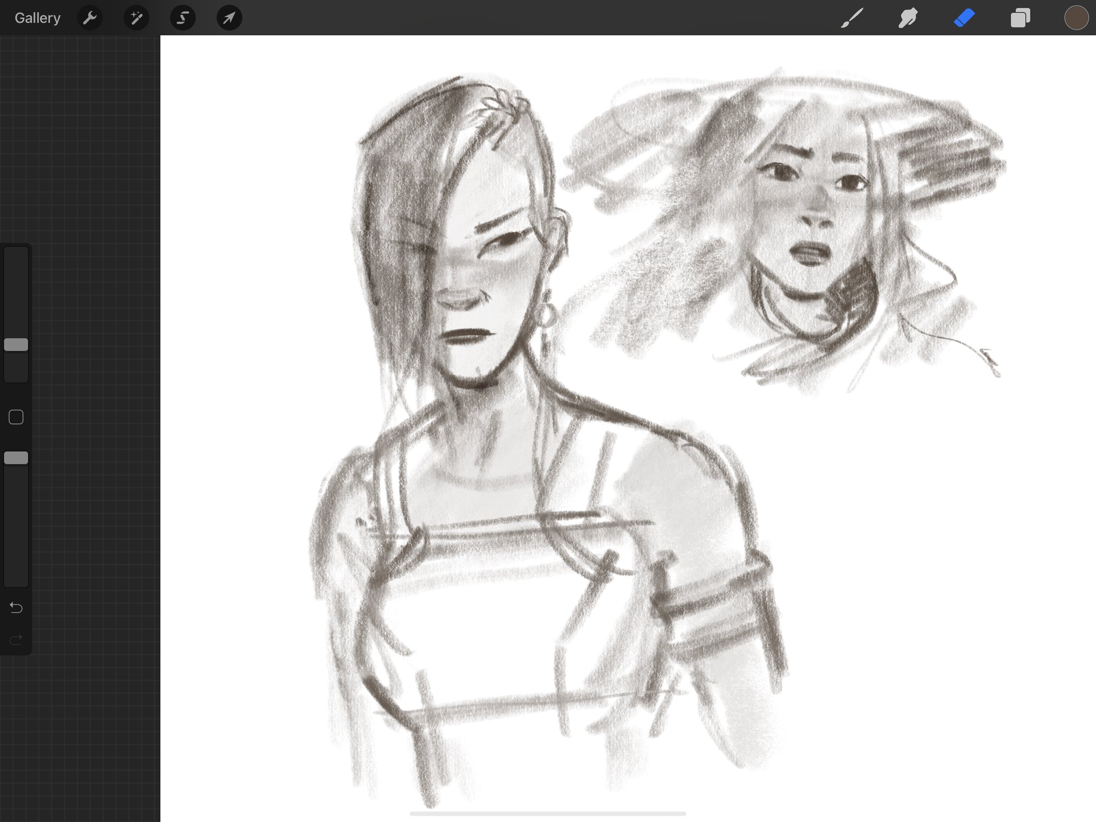Activate the Selection tool
Viewport: 1096px width, 822px height.
[182, 18]
